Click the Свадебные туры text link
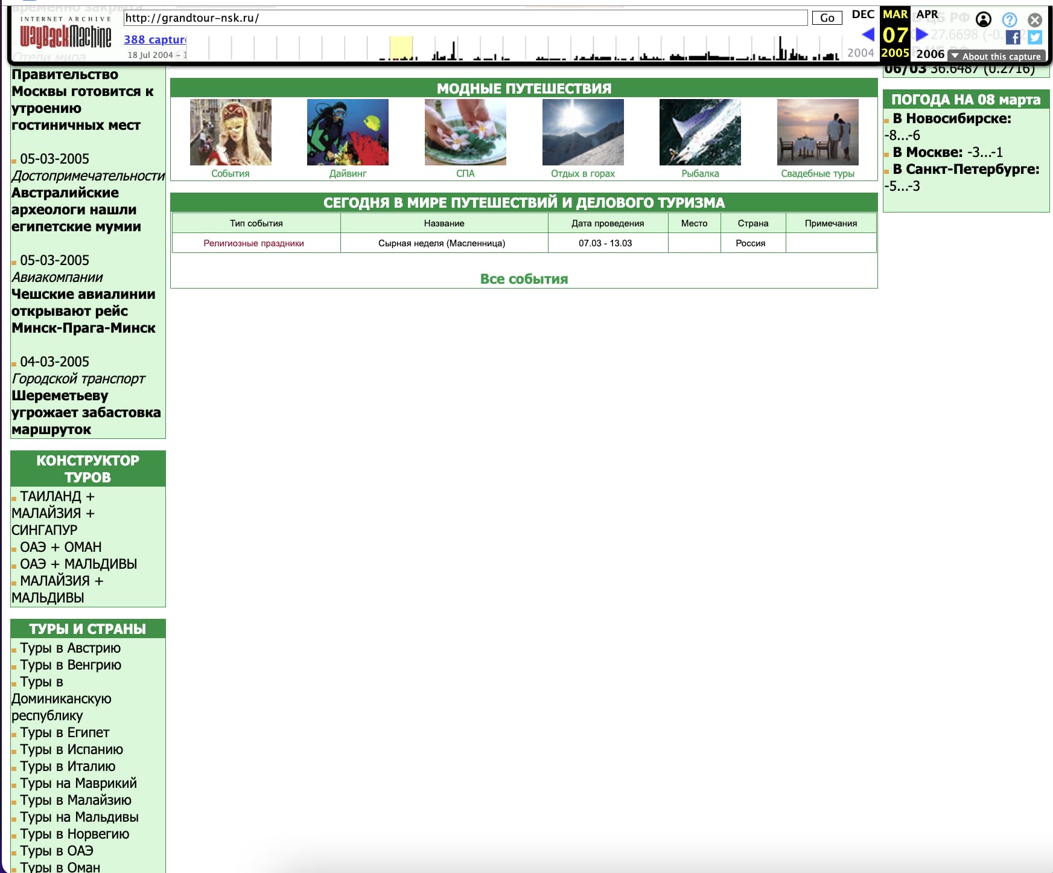 pyautogui.click(x=818, y=173)
